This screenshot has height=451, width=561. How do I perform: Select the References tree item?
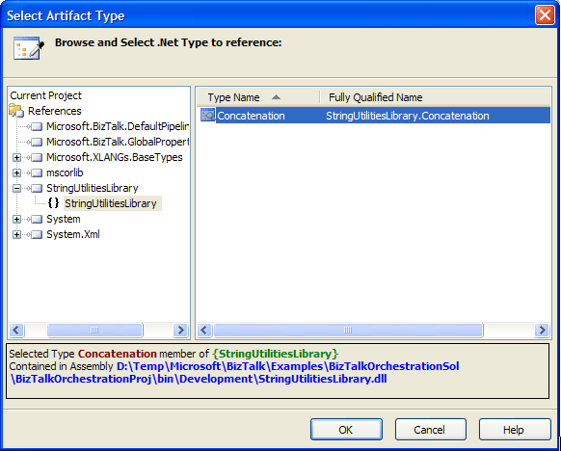point(55,111)
